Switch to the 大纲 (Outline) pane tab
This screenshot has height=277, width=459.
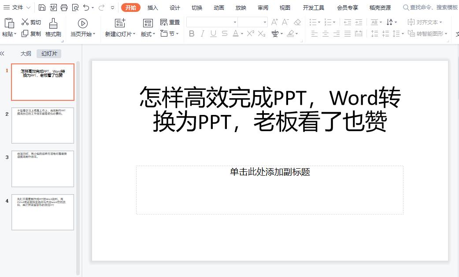coord(25,53)
